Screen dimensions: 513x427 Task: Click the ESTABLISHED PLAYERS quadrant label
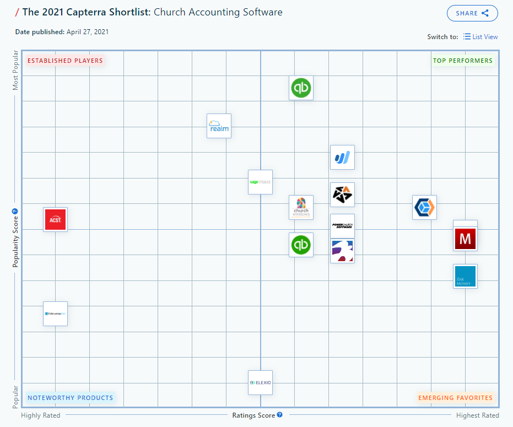tap(65, 61)
